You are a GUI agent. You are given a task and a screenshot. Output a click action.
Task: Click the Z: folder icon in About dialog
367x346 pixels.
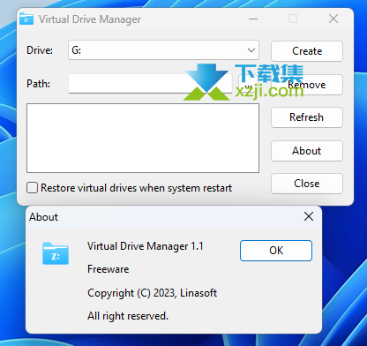coord(56,253)
